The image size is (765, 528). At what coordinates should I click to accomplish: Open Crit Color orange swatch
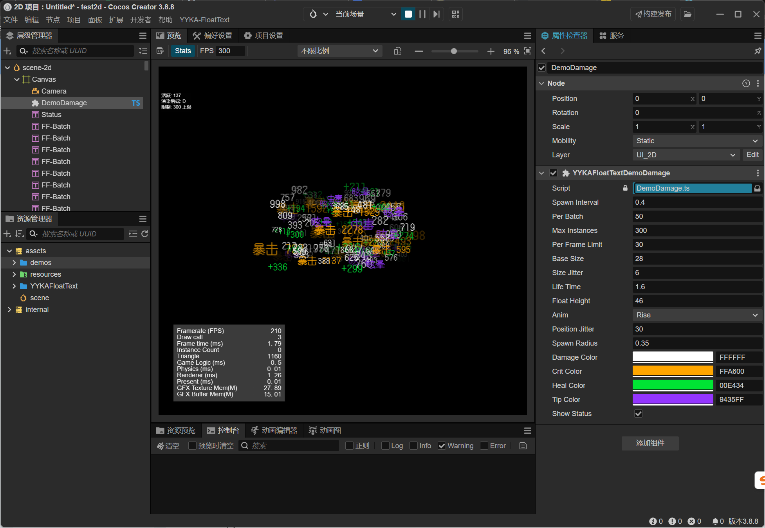(x=673, y=371)
